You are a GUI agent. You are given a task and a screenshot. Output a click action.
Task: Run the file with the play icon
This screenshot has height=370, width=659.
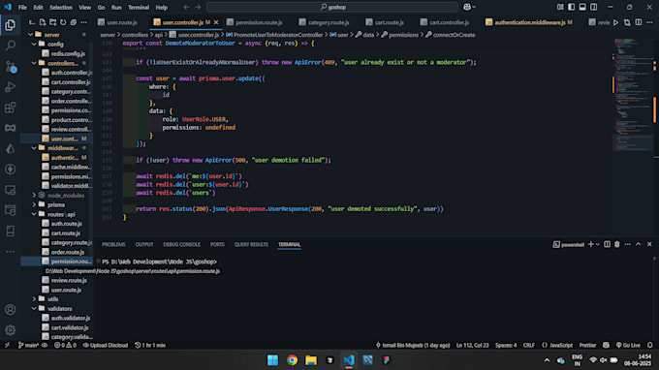pos(615,22)
